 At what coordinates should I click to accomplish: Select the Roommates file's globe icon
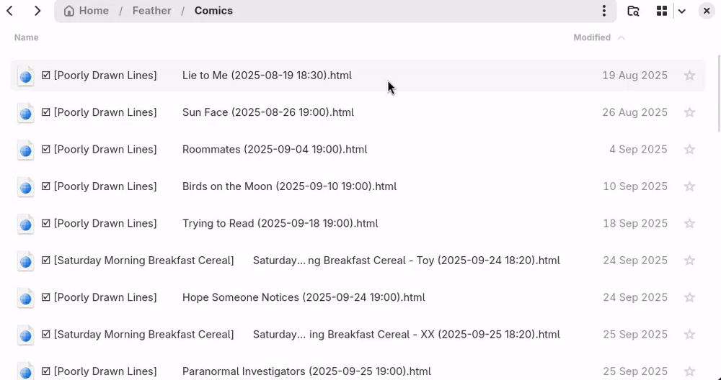25,150
